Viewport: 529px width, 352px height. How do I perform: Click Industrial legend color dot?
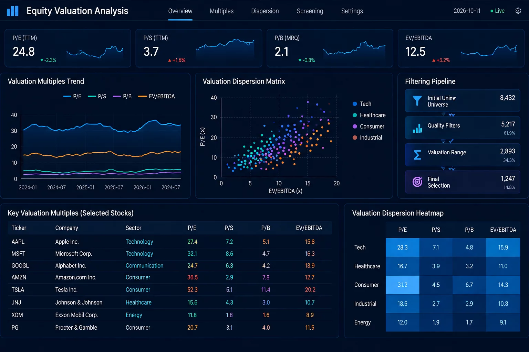click(x=355, y=137)
